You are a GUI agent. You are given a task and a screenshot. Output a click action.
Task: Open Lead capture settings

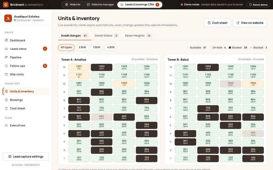tap(26, 156)
